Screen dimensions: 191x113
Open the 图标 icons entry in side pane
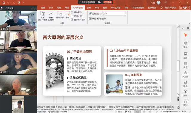coord(185,103)
